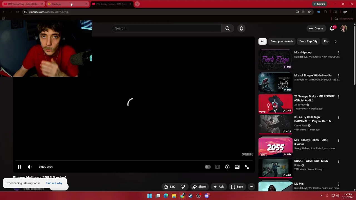Open the Share dialog
The image size is (356, 200).
pos(199,187)
